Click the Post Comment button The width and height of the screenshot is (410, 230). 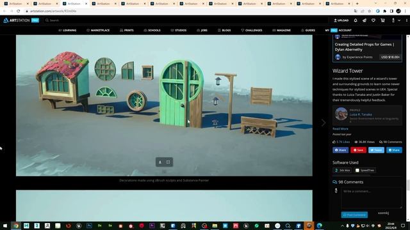point(354,215)
